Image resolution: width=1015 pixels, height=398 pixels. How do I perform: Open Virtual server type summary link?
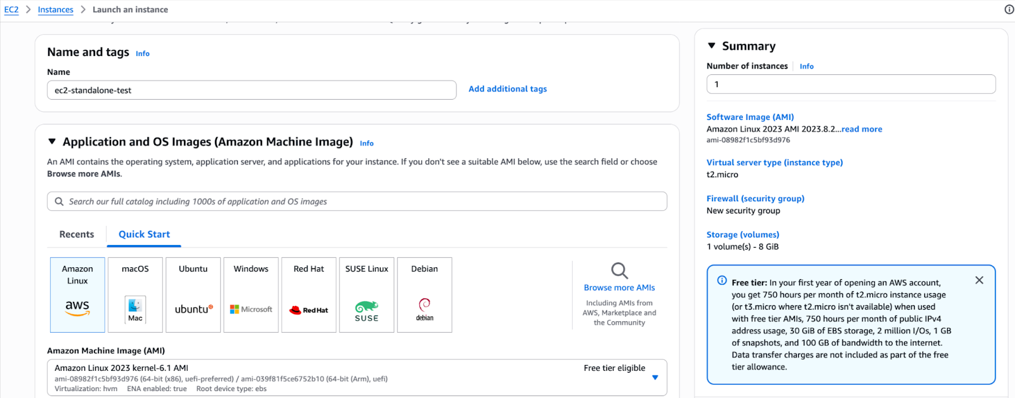pyautogui.click(x=775, y=163)
